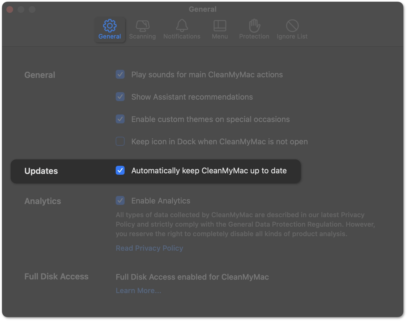Toggle custom themes on special occasions
407x321 pixels.
120,119
